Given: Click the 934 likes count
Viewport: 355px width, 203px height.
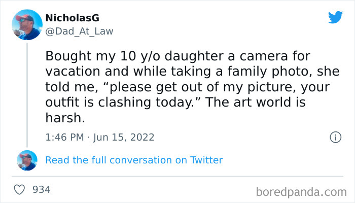Looking at the screenshot, I should (x=41, y=190).
